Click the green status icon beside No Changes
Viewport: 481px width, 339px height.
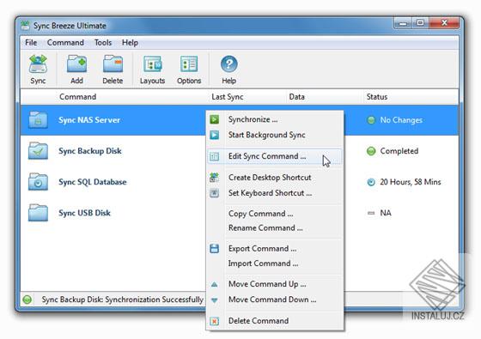371,120
